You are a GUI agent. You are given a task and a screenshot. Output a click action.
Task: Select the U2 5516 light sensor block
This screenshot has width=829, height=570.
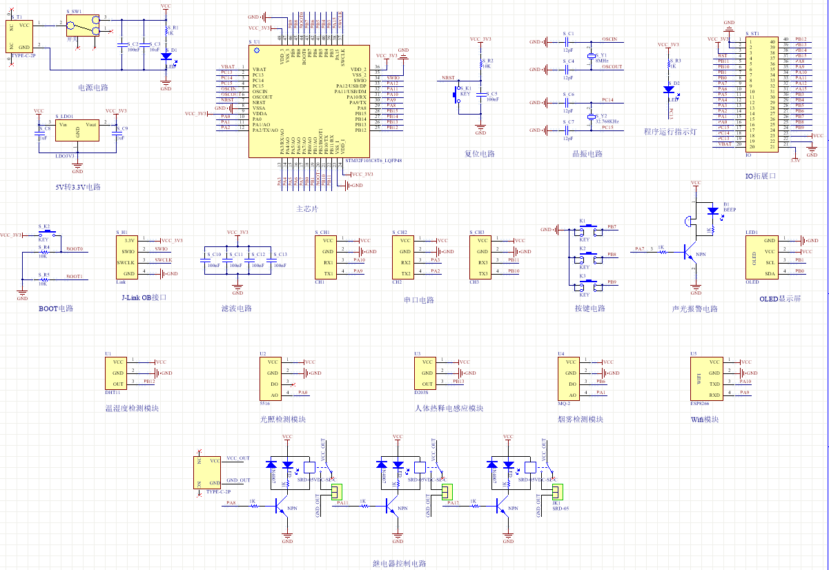click(x=271, y=378)
